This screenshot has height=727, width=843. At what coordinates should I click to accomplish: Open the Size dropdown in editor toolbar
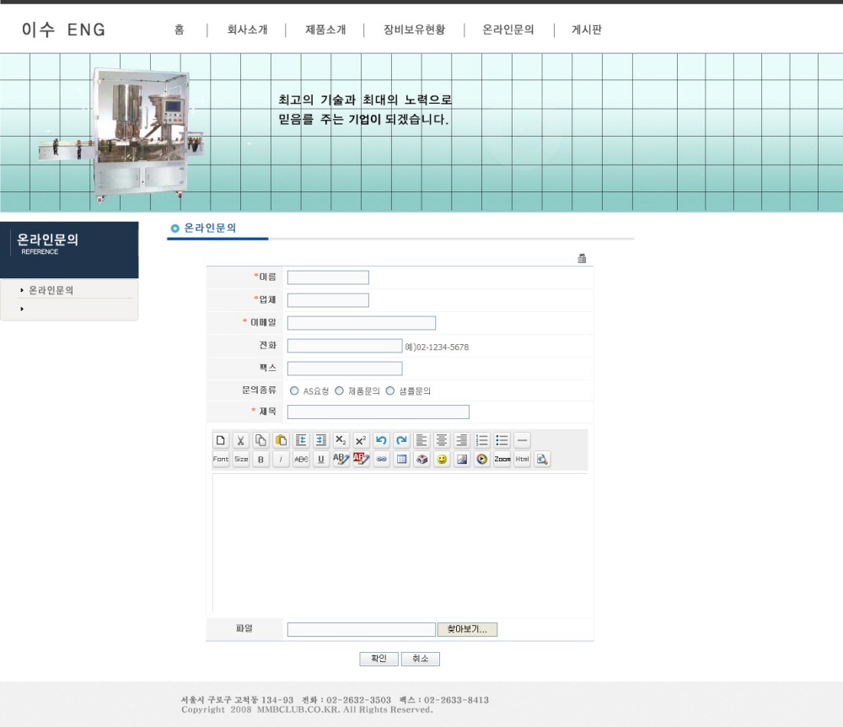(241, 460)
